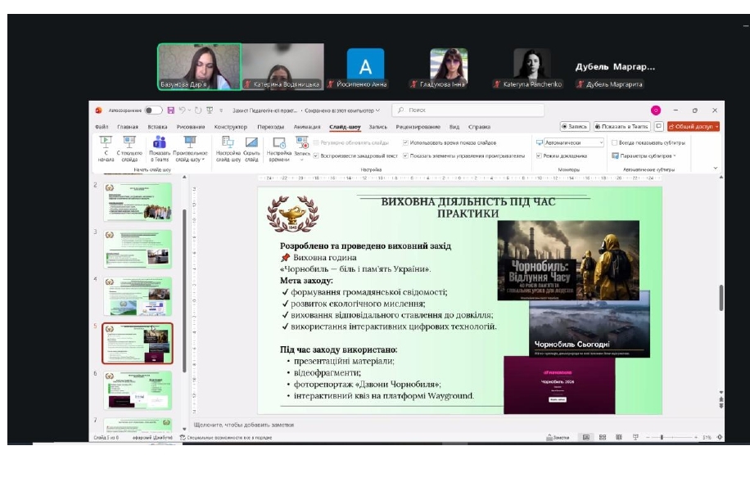
Task: Click Скрыть слайд hide slide icon
Action: click(251, 149)
